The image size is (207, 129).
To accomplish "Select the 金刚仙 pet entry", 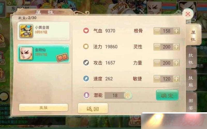I will 43,53.
